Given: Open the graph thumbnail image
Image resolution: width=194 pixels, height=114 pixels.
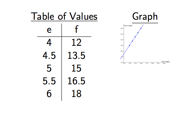Looking at the screenshot, I should coord(145,44).
